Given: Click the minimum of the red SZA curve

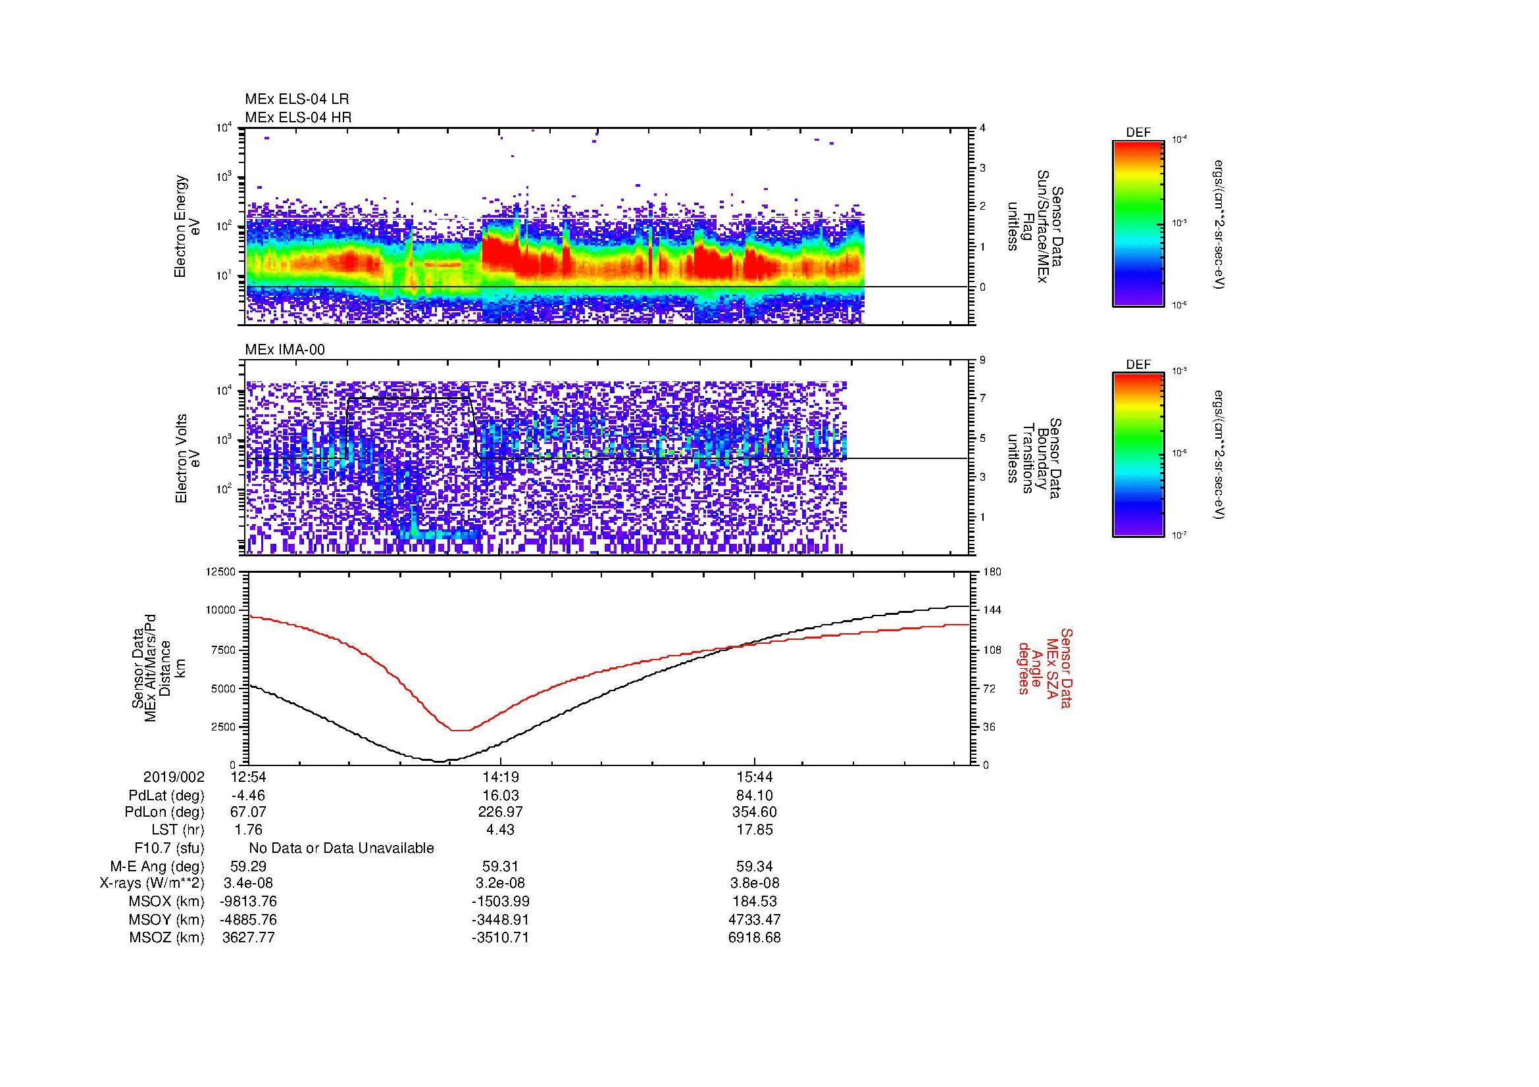Looking at the screenshot, I should point(461,730).
